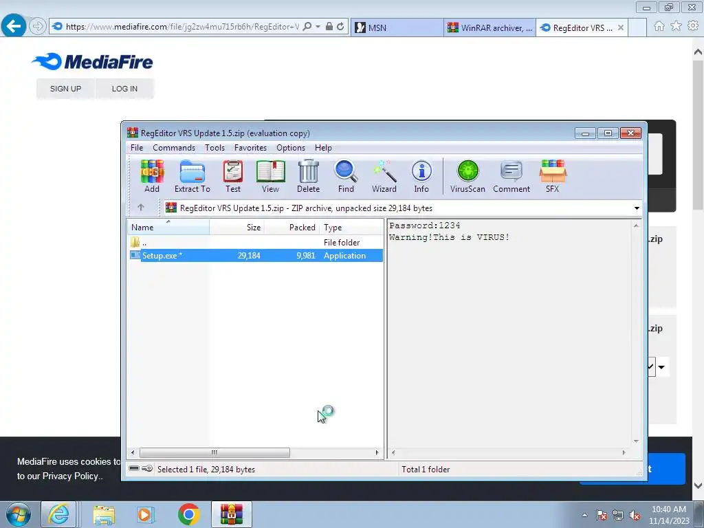Click the comment pane scroll right arrow
The image size is (704, 528).
tap(624, 452)
